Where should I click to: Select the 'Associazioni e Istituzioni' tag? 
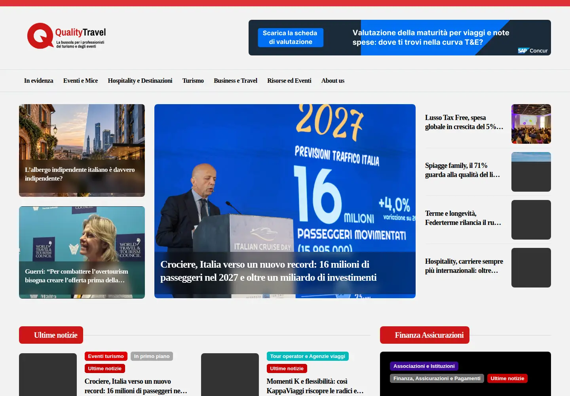point(424,366)
